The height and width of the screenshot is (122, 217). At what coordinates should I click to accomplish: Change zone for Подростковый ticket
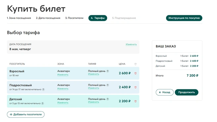pyautogui.click(x=63, y=89)
